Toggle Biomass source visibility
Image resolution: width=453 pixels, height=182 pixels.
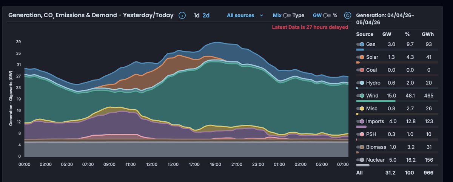[x=360, y=147]
